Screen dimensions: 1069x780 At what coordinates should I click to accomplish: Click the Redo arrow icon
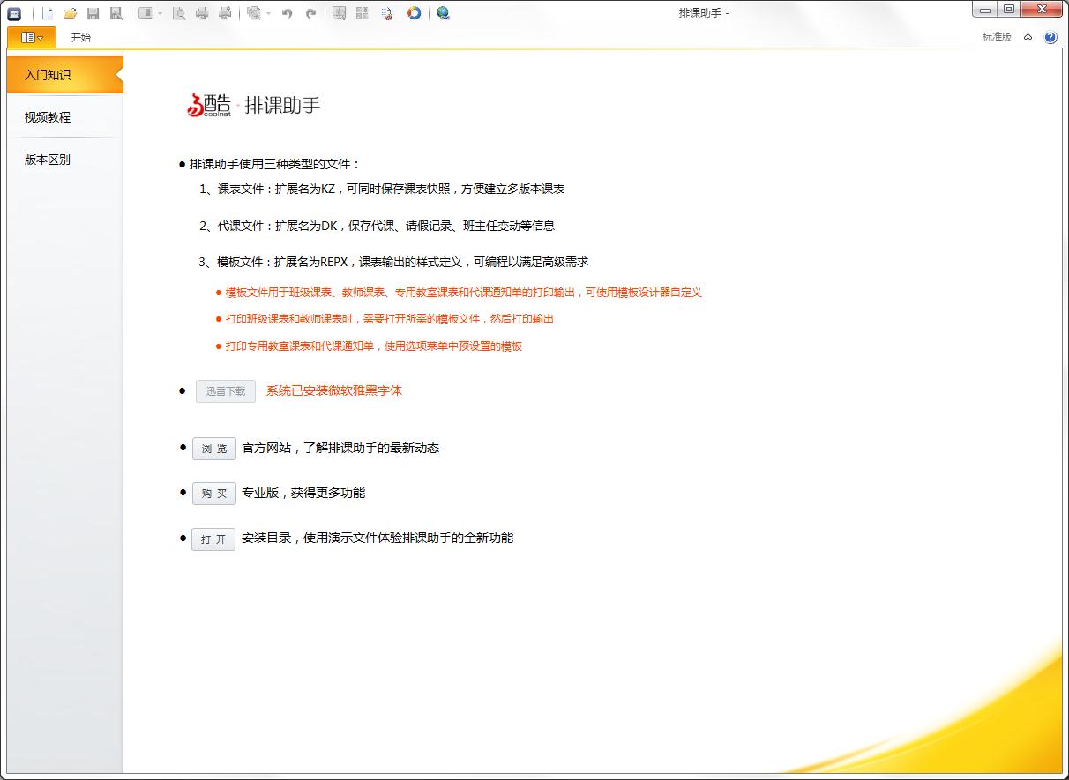click(310, 13)
